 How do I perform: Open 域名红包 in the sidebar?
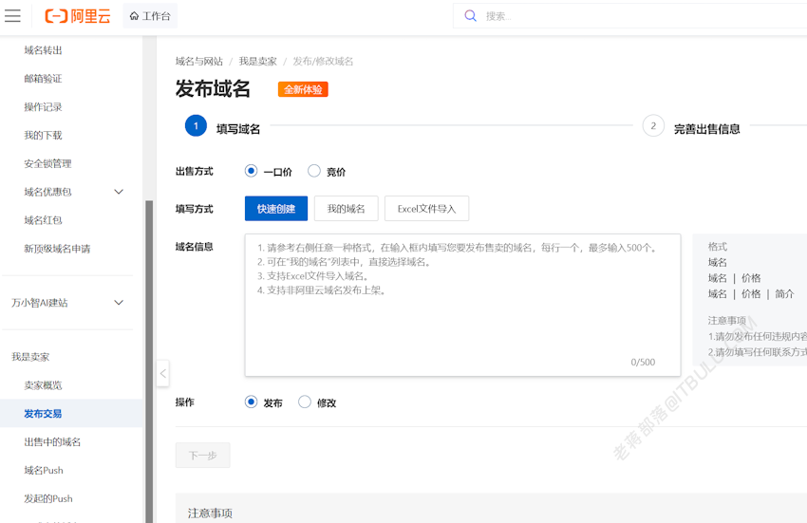pyautogui.click(x=44, y=220)
